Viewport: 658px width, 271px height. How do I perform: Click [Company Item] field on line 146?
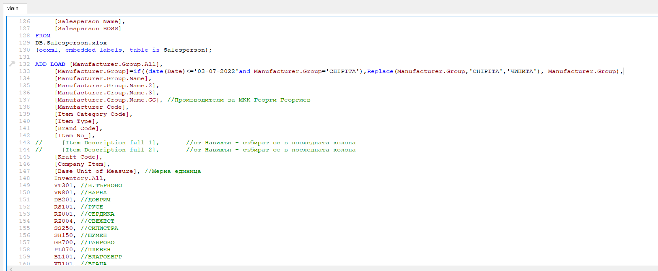[x=80, y=164]
